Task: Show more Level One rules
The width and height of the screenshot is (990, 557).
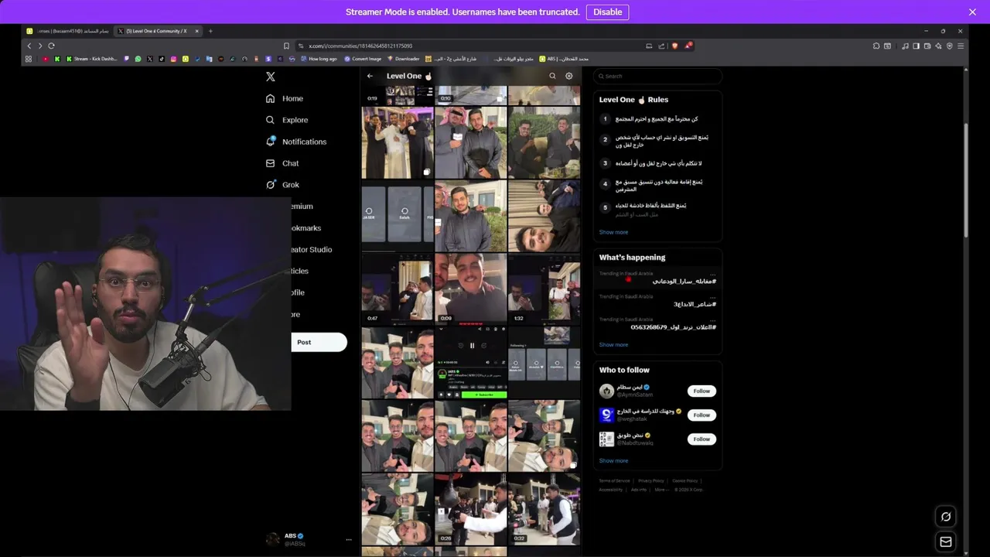Action: tap(613, 232)
